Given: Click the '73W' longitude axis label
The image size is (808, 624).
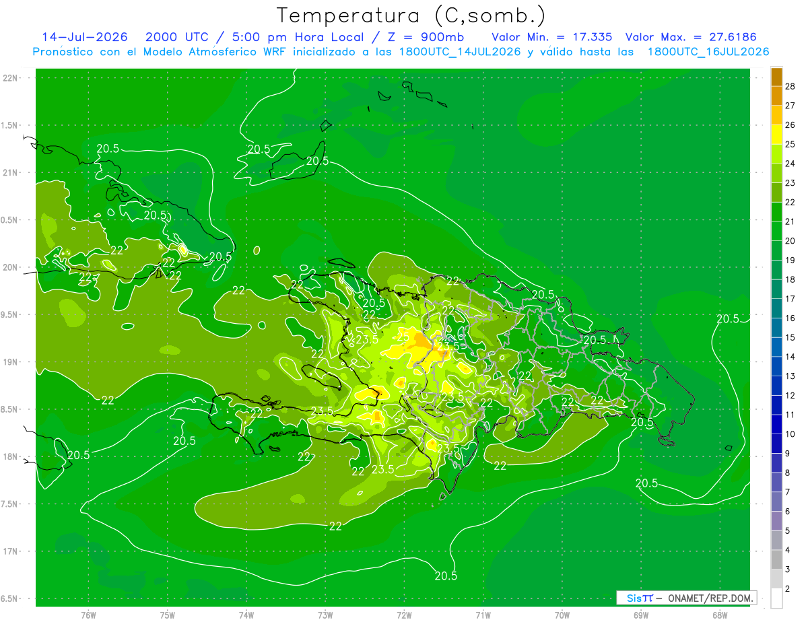Looking at the screenshot, I should click(325, 615).
